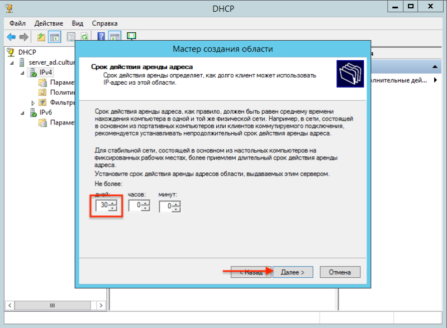This screenshot has height=328, width=447.
Task: Click the horizontal scrollbar right arrow
Action: [x=100, y=306]
